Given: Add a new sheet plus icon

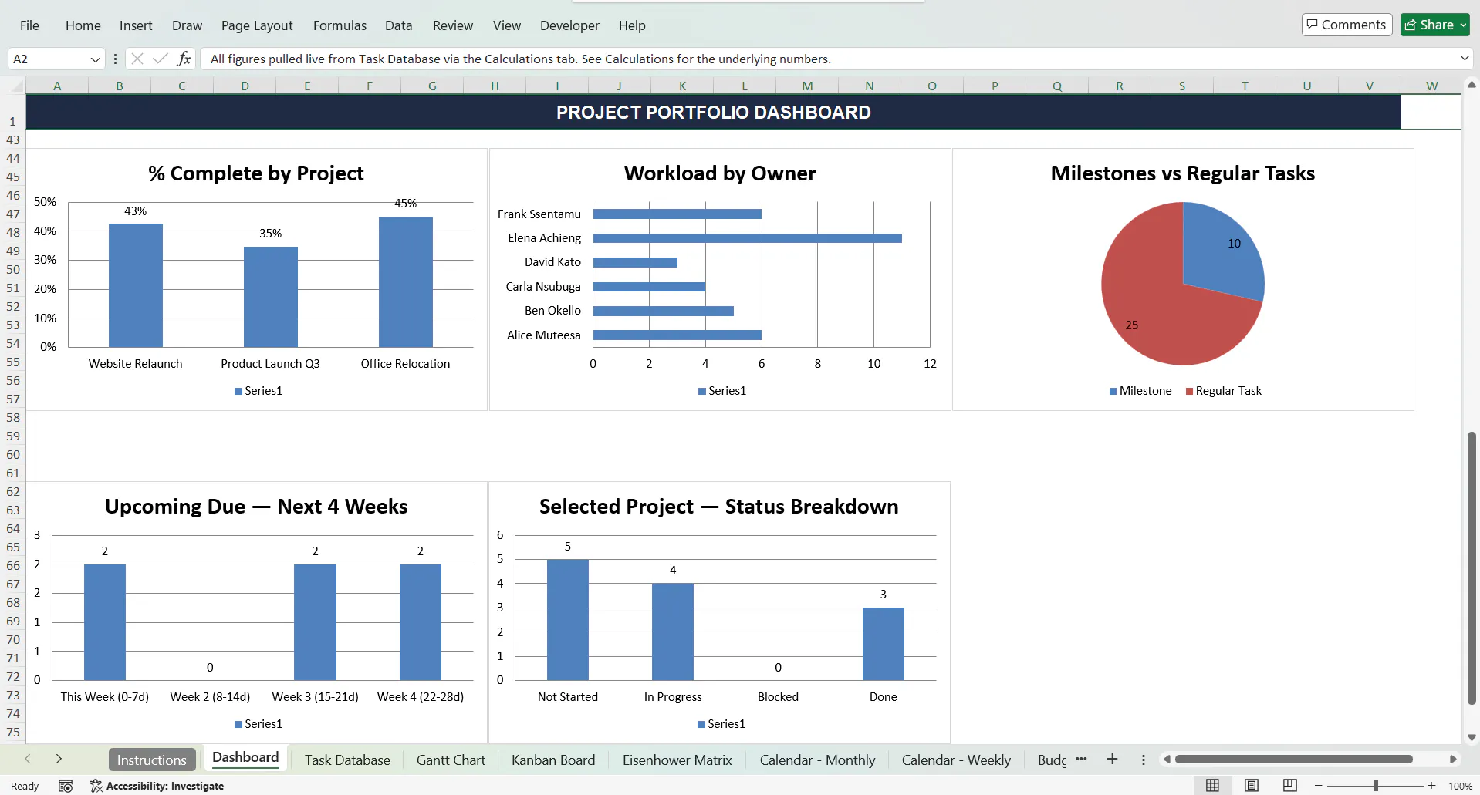Looking at the screenshot, I should tap(1112, 759).
